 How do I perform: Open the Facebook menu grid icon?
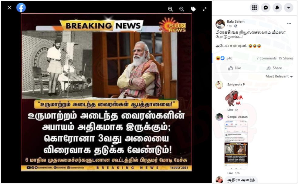tap(255, 8)
